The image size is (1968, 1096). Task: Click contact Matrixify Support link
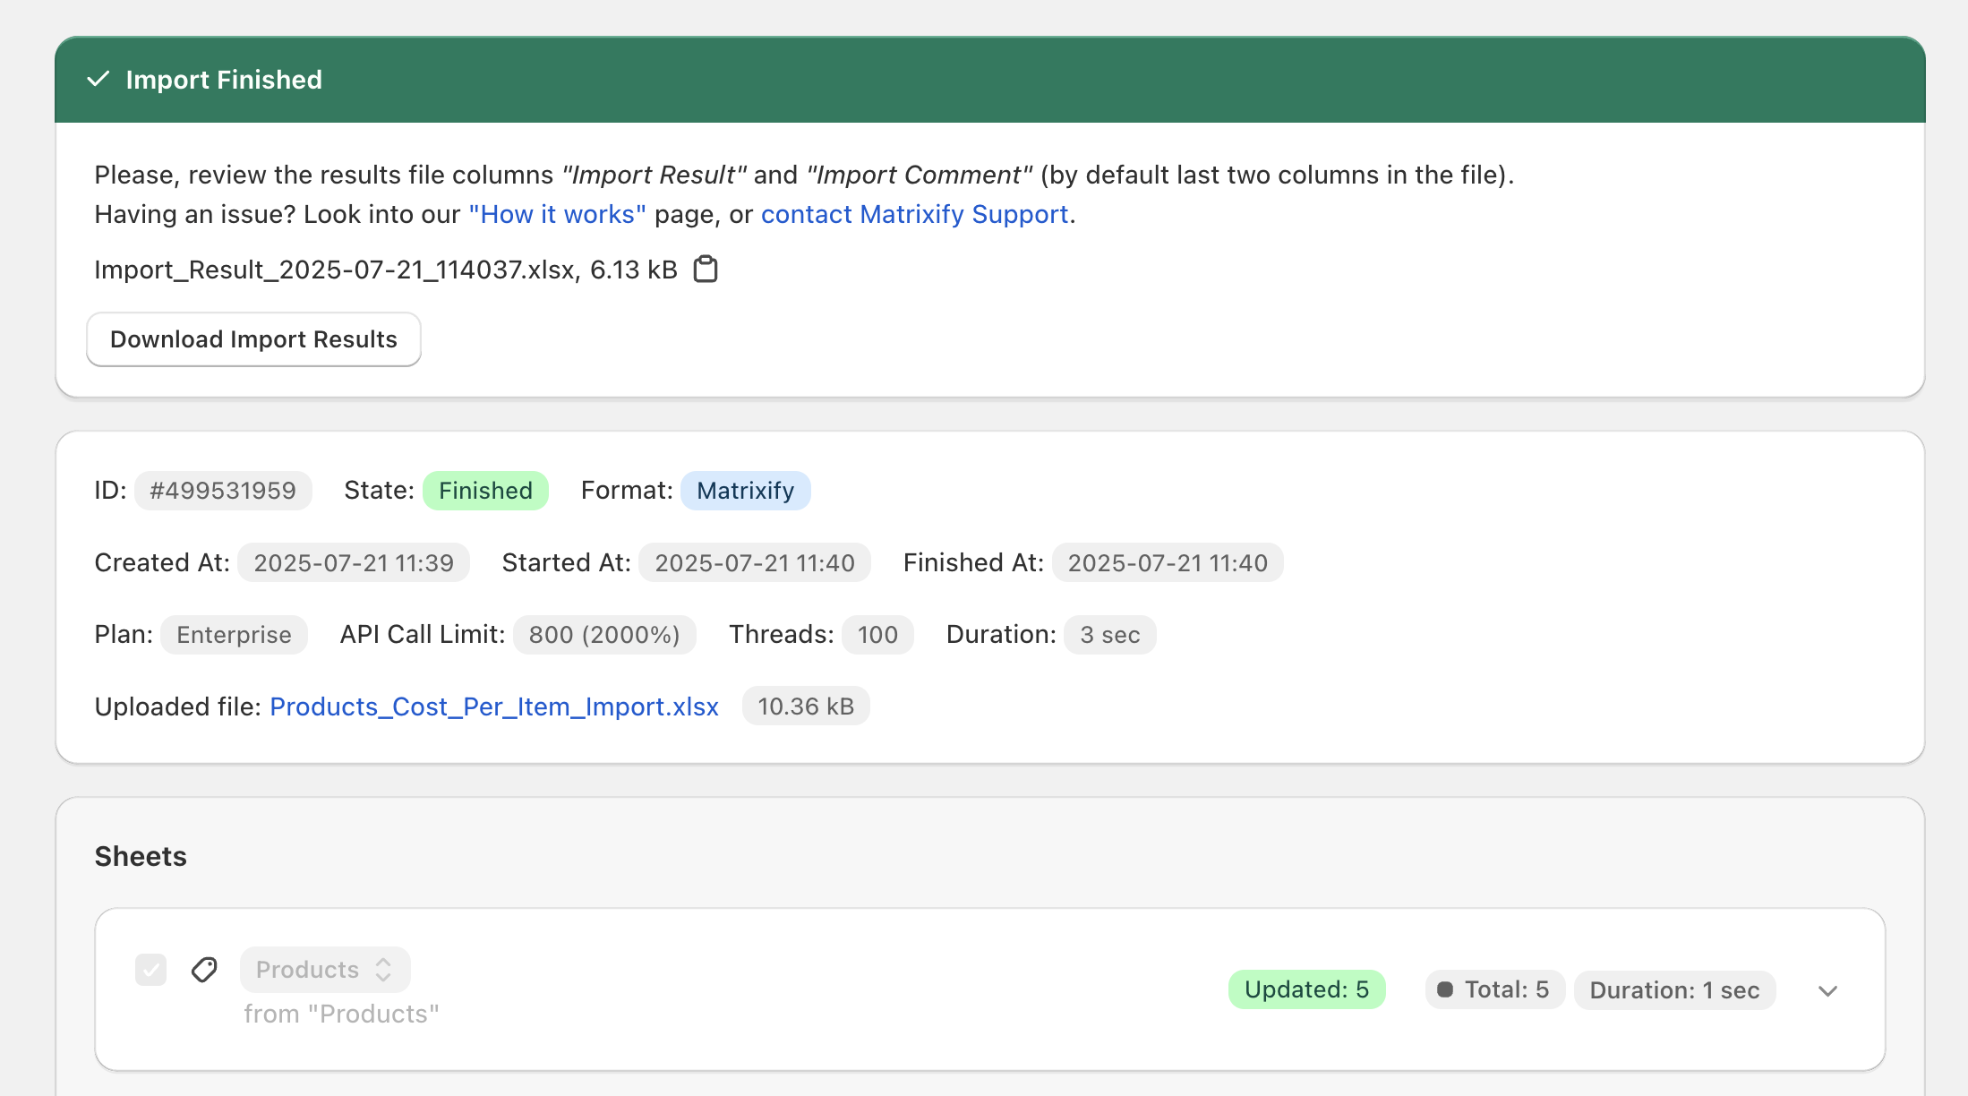tap(914, 215)
